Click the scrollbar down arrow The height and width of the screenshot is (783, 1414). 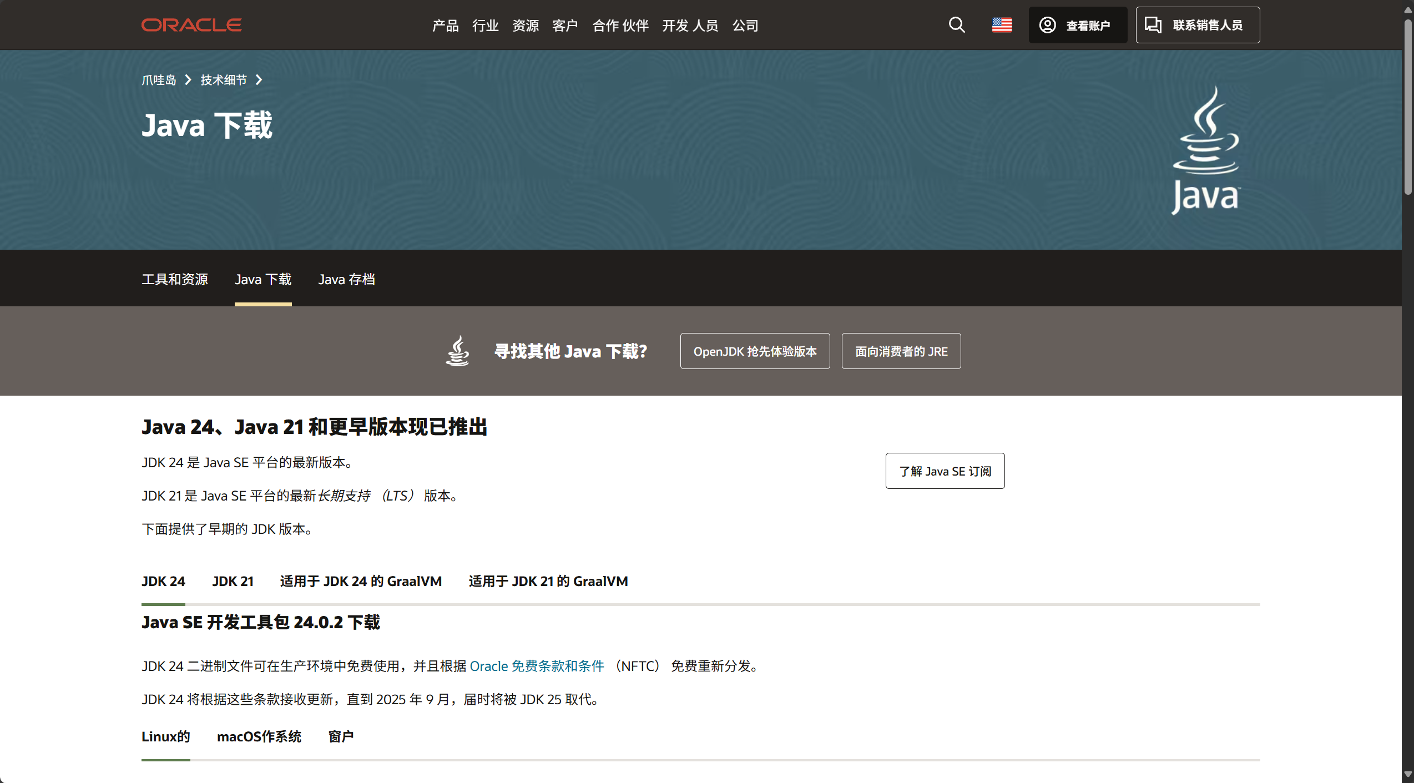(x=1408, y=774)
